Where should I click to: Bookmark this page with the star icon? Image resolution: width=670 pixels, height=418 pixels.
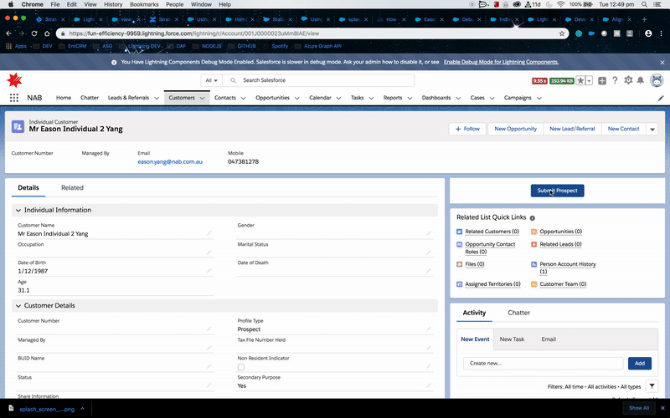(562, 33)
